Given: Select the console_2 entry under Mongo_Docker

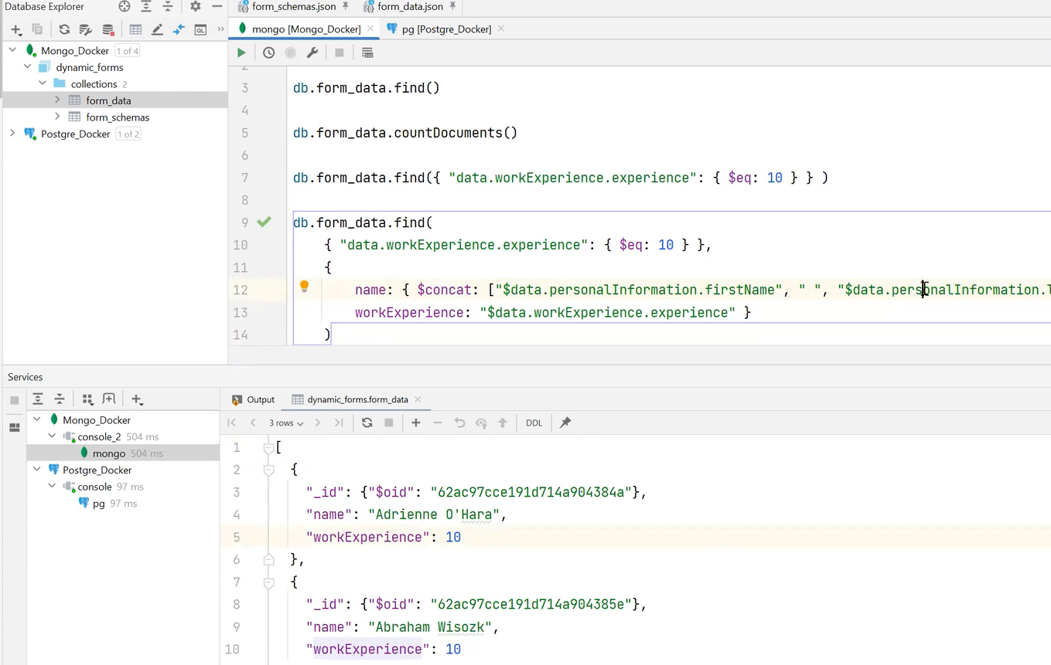Looking at the screenshot, I should pos(99,436).
